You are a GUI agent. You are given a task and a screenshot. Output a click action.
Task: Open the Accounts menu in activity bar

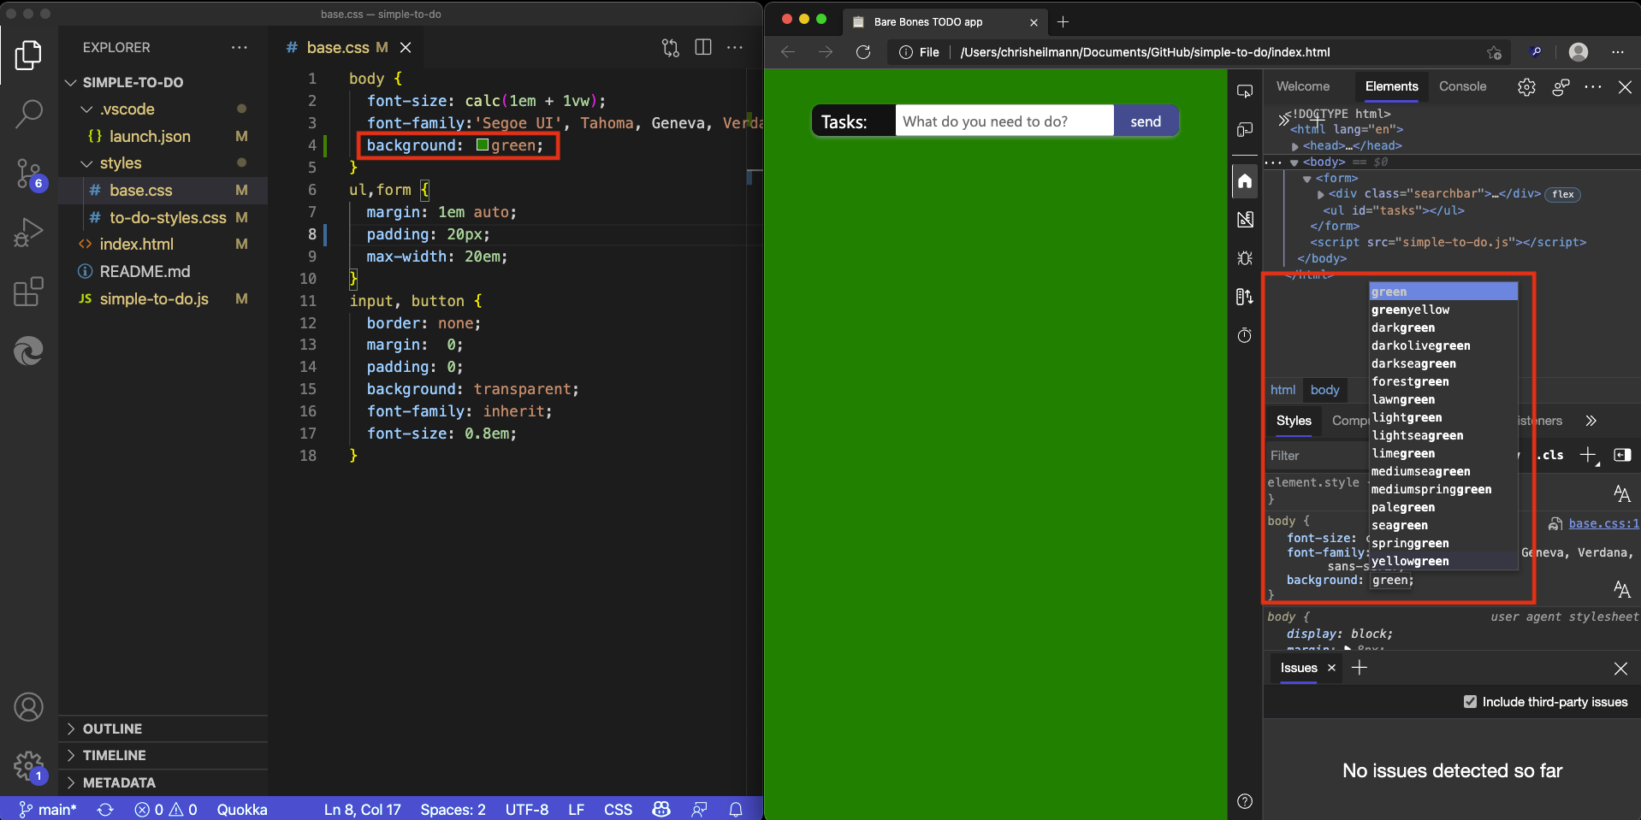[28, 707]
